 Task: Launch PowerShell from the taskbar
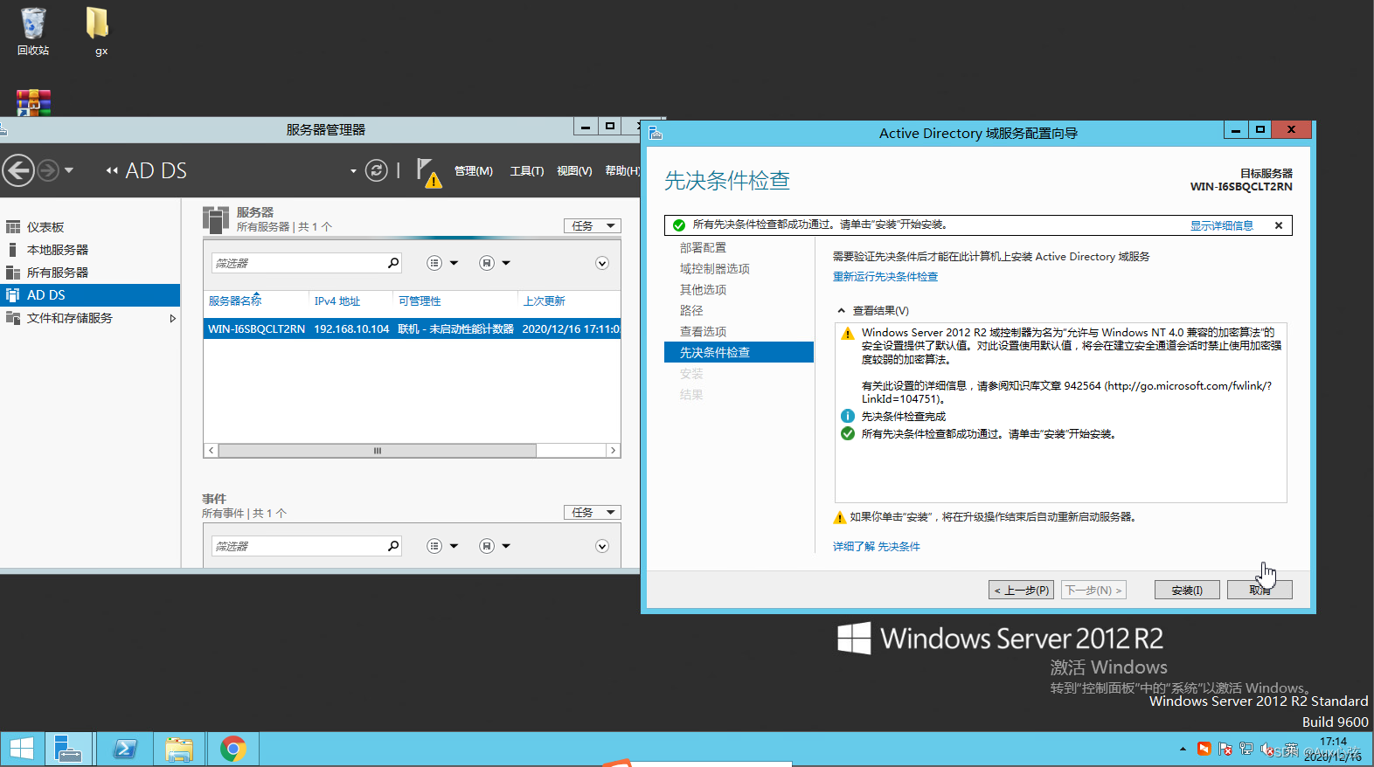[124, 749]
